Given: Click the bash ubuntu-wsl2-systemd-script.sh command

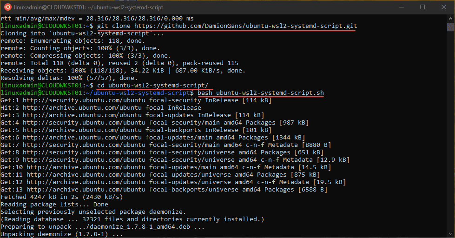Looking at the screenshot, I should tap(261, 93).
